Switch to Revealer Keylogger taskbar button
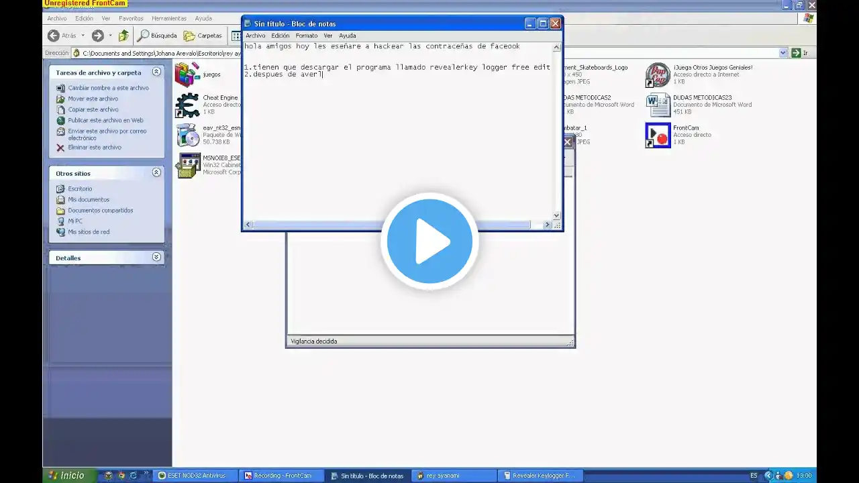Screen dimensions: 859x483 (x=542, y=476)
